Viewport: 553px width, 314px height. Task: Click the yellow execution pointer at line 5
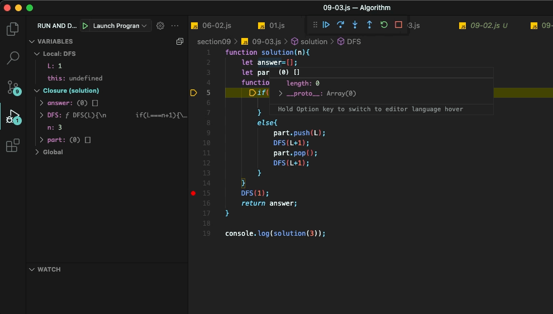click(194, 93)
